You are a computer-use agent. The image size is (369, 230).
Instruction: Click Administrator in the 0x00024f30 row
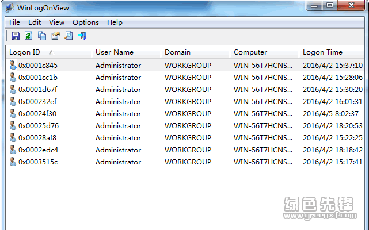(x=118, y=113)
